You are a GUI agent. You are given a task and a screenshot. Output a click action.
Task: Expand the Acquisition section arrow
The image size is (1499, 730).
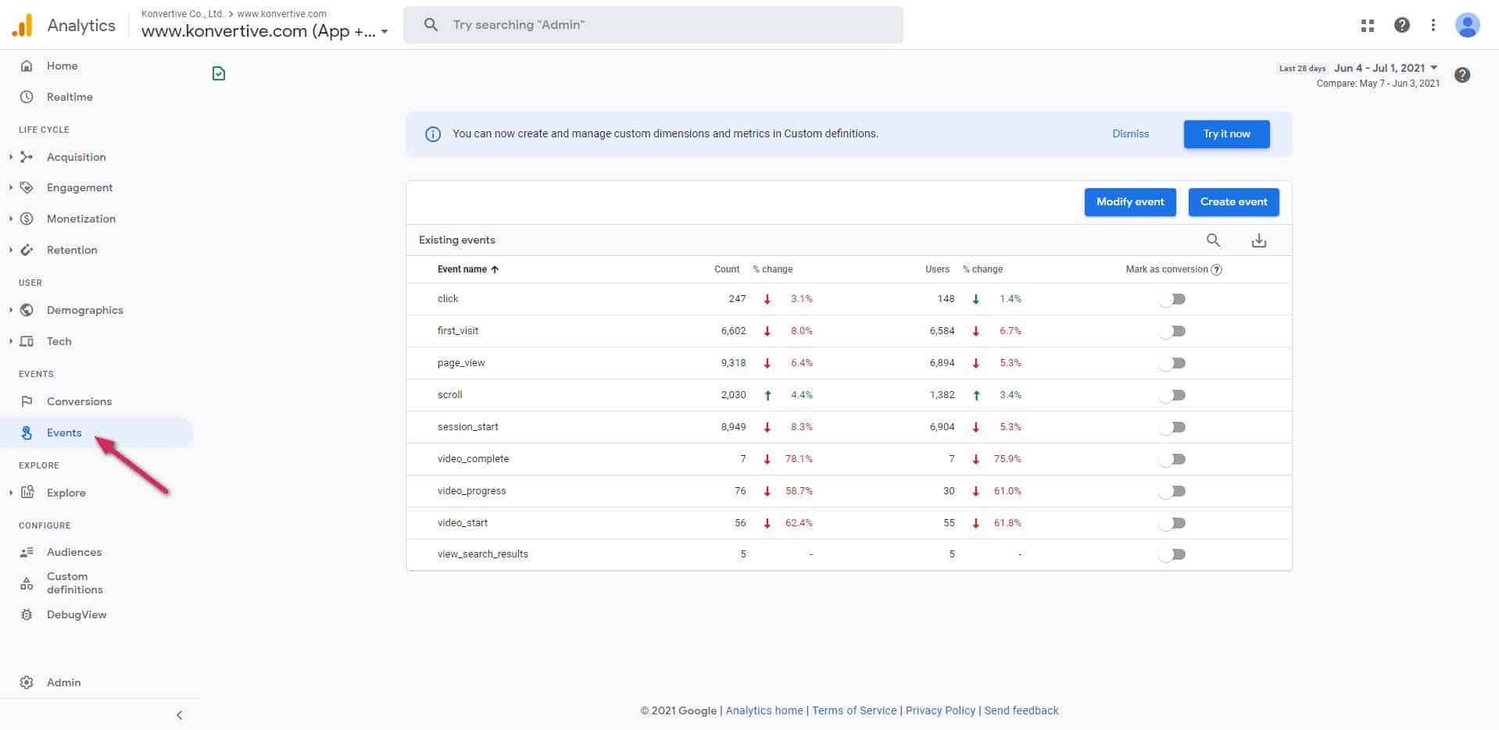point(11,157)
